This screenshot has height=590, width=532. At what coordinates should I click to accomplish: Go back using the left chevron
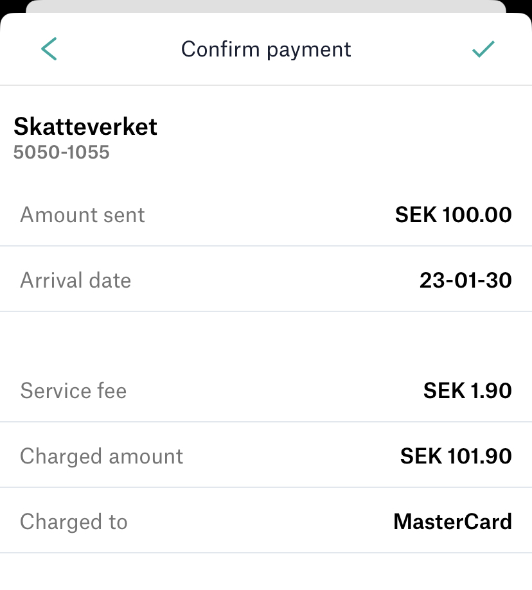coord(49,49)
